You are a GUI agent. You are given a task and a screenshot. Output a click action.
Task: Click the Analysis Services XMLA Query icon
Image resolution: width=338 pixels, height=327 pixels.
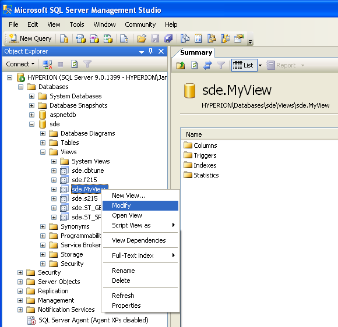108,38
